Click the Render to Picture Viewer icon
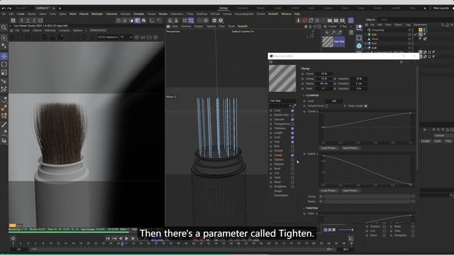Screen dimensions: 454x255 336,21
